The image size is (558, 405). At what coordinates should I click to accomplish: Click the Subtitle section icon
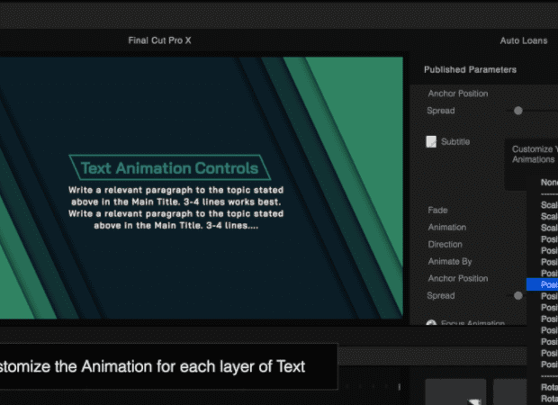pos(431,141)
